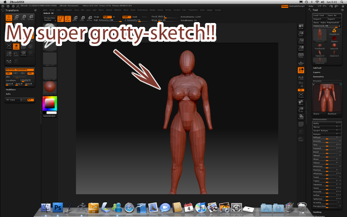Select the MatCap Red Wax material thumbnail
The width and height of the screenshot is (347, 217).
click(50, 87)
